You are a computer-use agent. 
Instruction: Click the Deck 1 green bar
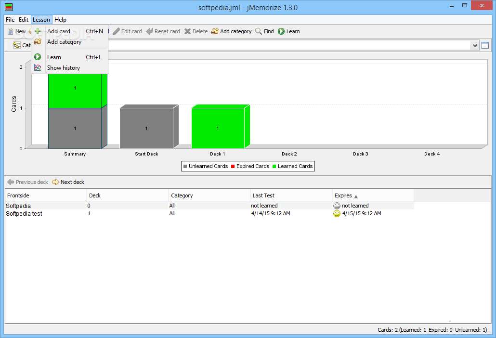point(218,128)
